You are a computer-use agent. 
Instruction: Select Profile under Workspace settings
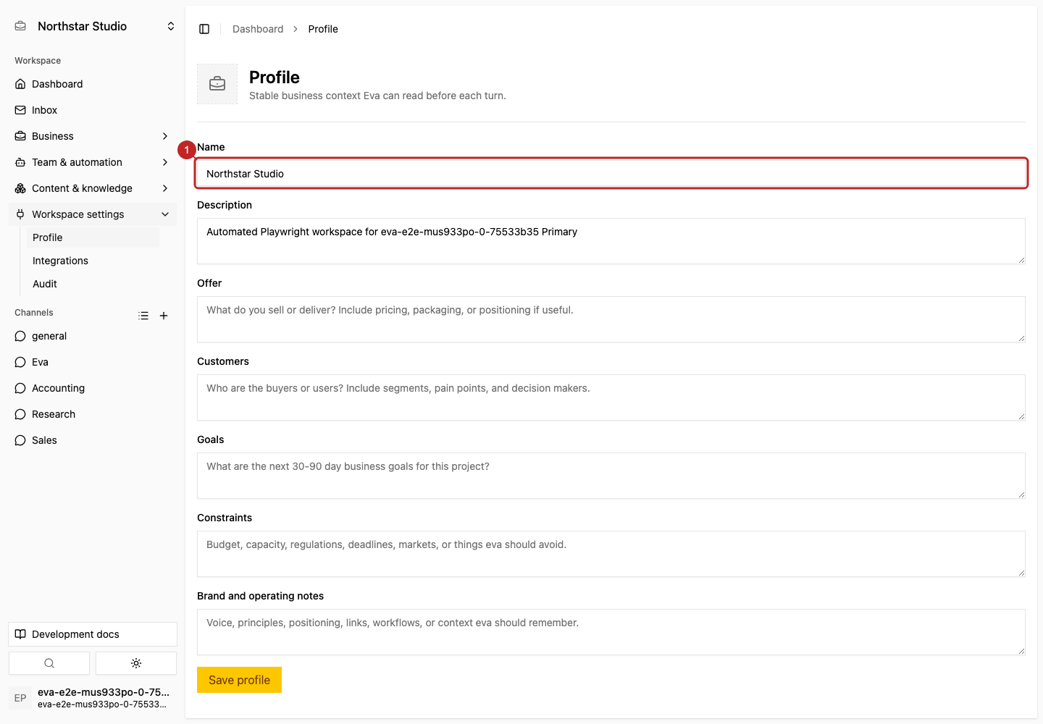(x=93, y=237)
